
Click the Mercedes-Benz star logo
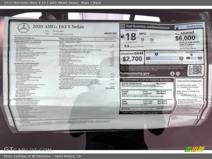pos(24,28)
